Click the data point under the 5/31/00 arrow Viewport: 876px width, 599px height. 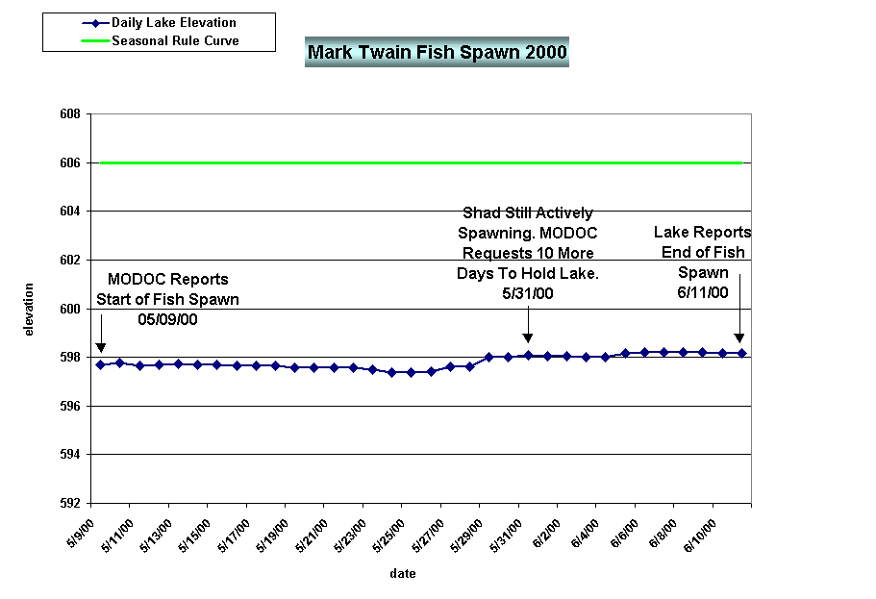coord(528,356)
